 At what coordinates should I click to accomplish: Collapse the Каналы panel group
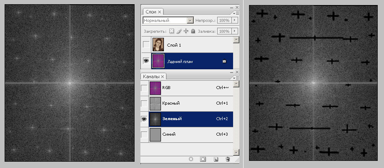232,72
